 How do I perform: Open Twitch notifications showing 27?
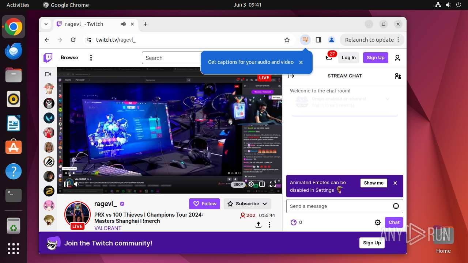point(329,57)
